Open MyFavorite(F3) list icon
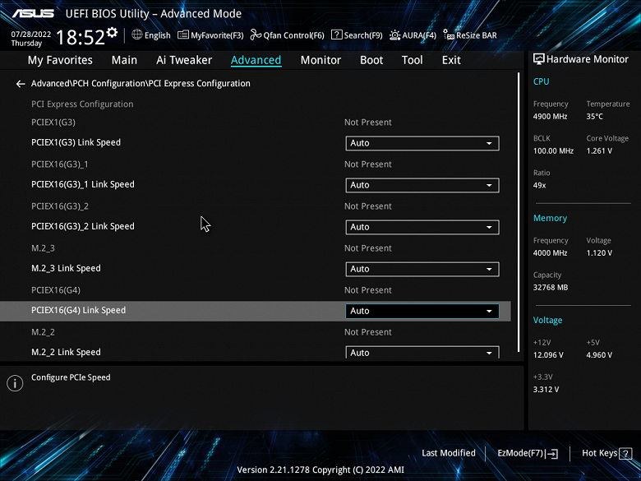Viewport: 641px width, 481px height. click(182, 35)
